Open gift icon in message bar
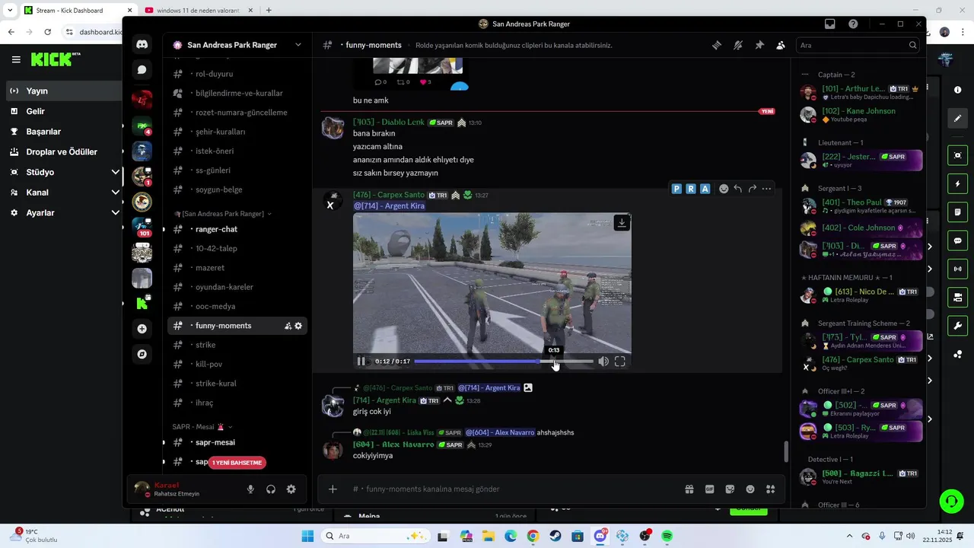974x548 pixels. [x=689, y=489]
